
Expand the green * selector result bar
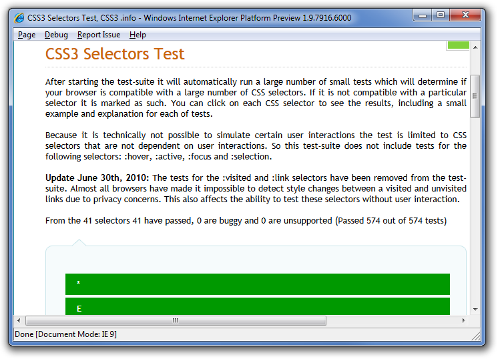(258, 284)
